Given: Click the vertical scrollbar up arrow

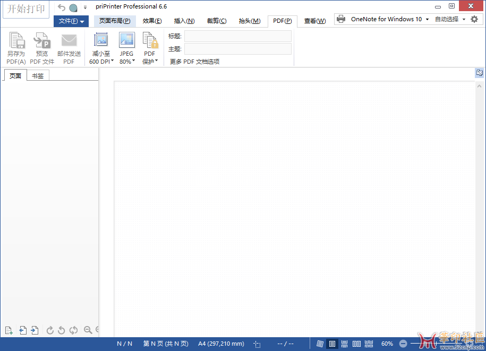Looking at the screenshot, I should tap(479, 86).
